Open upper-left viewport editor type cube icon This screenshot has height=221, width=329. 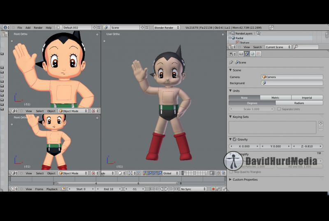[14, 111]
